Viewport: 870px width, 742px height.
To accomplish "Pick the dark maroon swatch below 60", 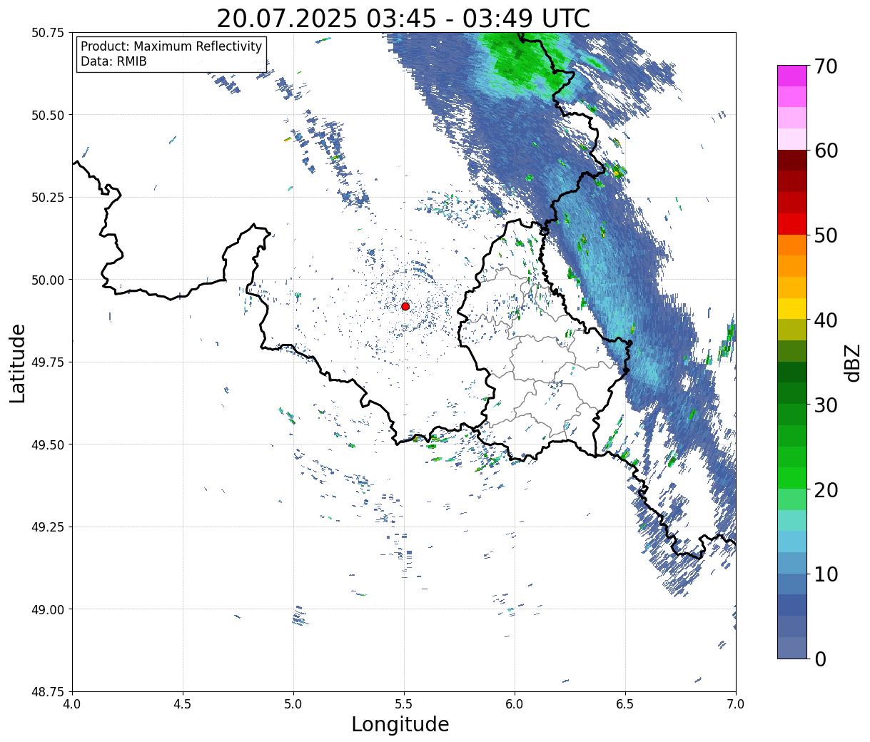I will (x=792, y=161).
